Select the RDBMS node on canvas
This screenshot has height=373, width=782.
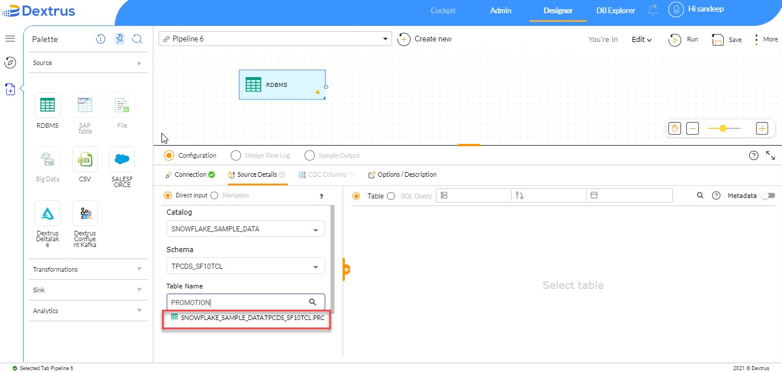tap(283, 85)
